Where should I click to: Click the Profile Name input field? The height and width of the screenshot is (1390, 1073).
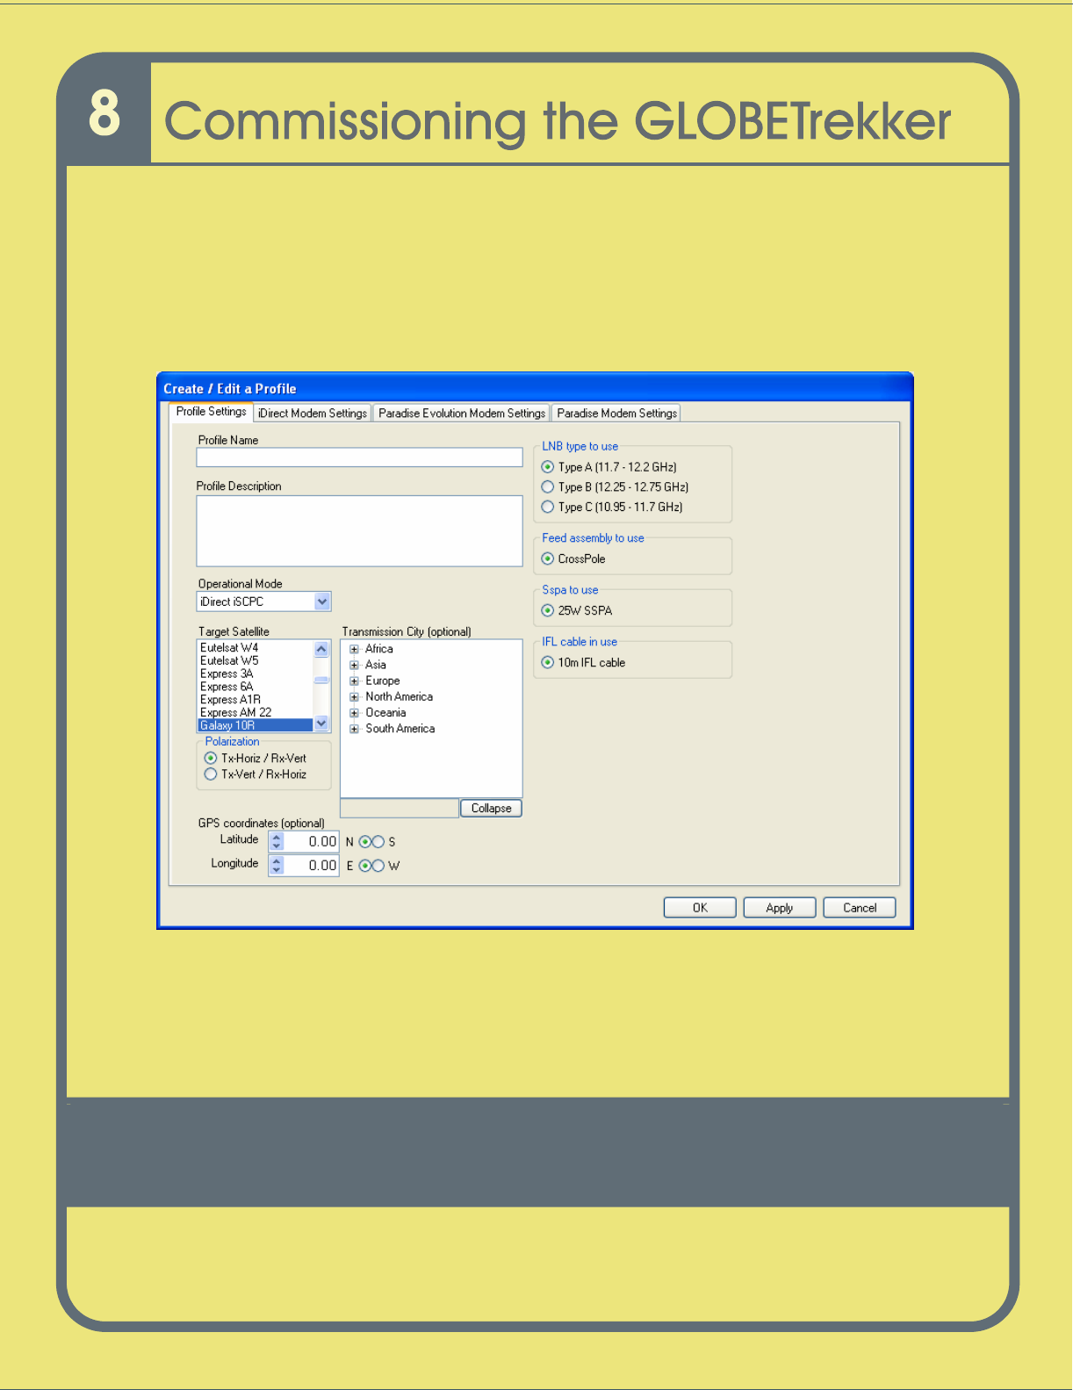(x=359, y=457)
